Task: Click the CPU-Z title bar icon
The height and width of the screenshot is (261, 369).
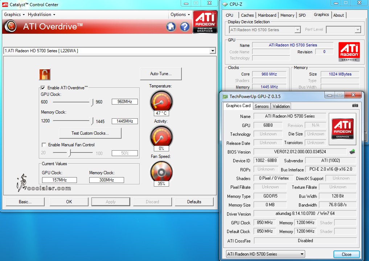Action: click(225, 4)
